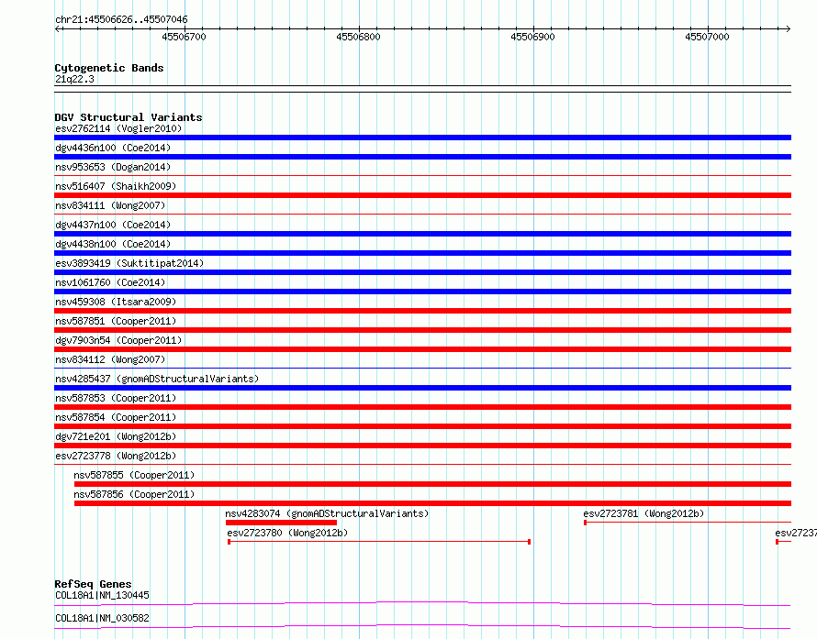Viewport: 817px width, 639px height.
Task: Open esv2723781 (Wong2012b) variant label
Action: [644, 513]
